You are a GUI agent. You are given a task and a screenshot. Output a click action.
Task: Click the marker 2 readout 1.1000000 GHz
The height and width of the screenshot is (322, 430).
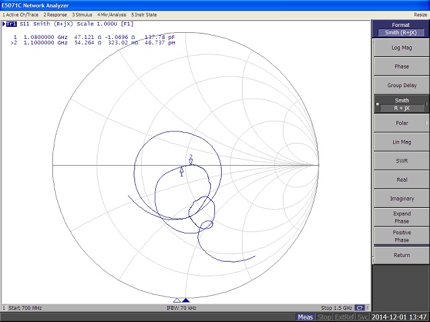pyautogui.click(x=45, y=43)
